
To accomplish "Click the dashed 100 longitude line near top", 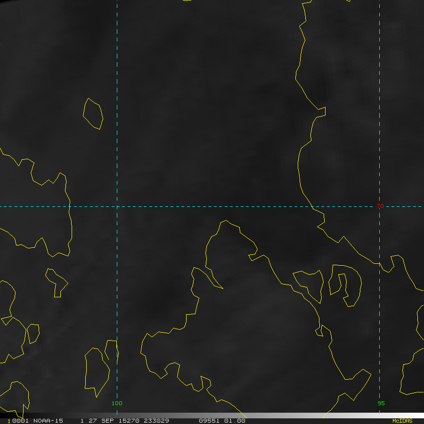I will coord(117,28).
